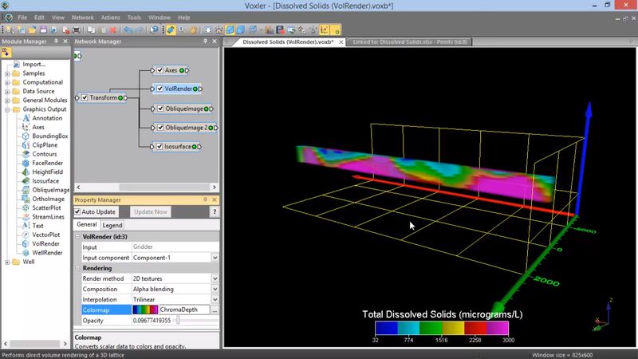This screenshot has height=359, width=638.
Task: Click the BoundingBox module in the list
Action: pos(49,136)
